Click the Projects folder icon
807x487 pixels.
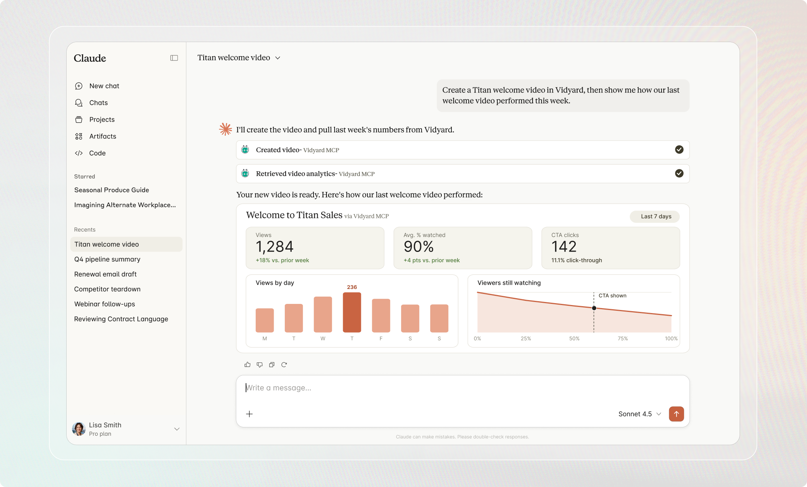point(79,120)
